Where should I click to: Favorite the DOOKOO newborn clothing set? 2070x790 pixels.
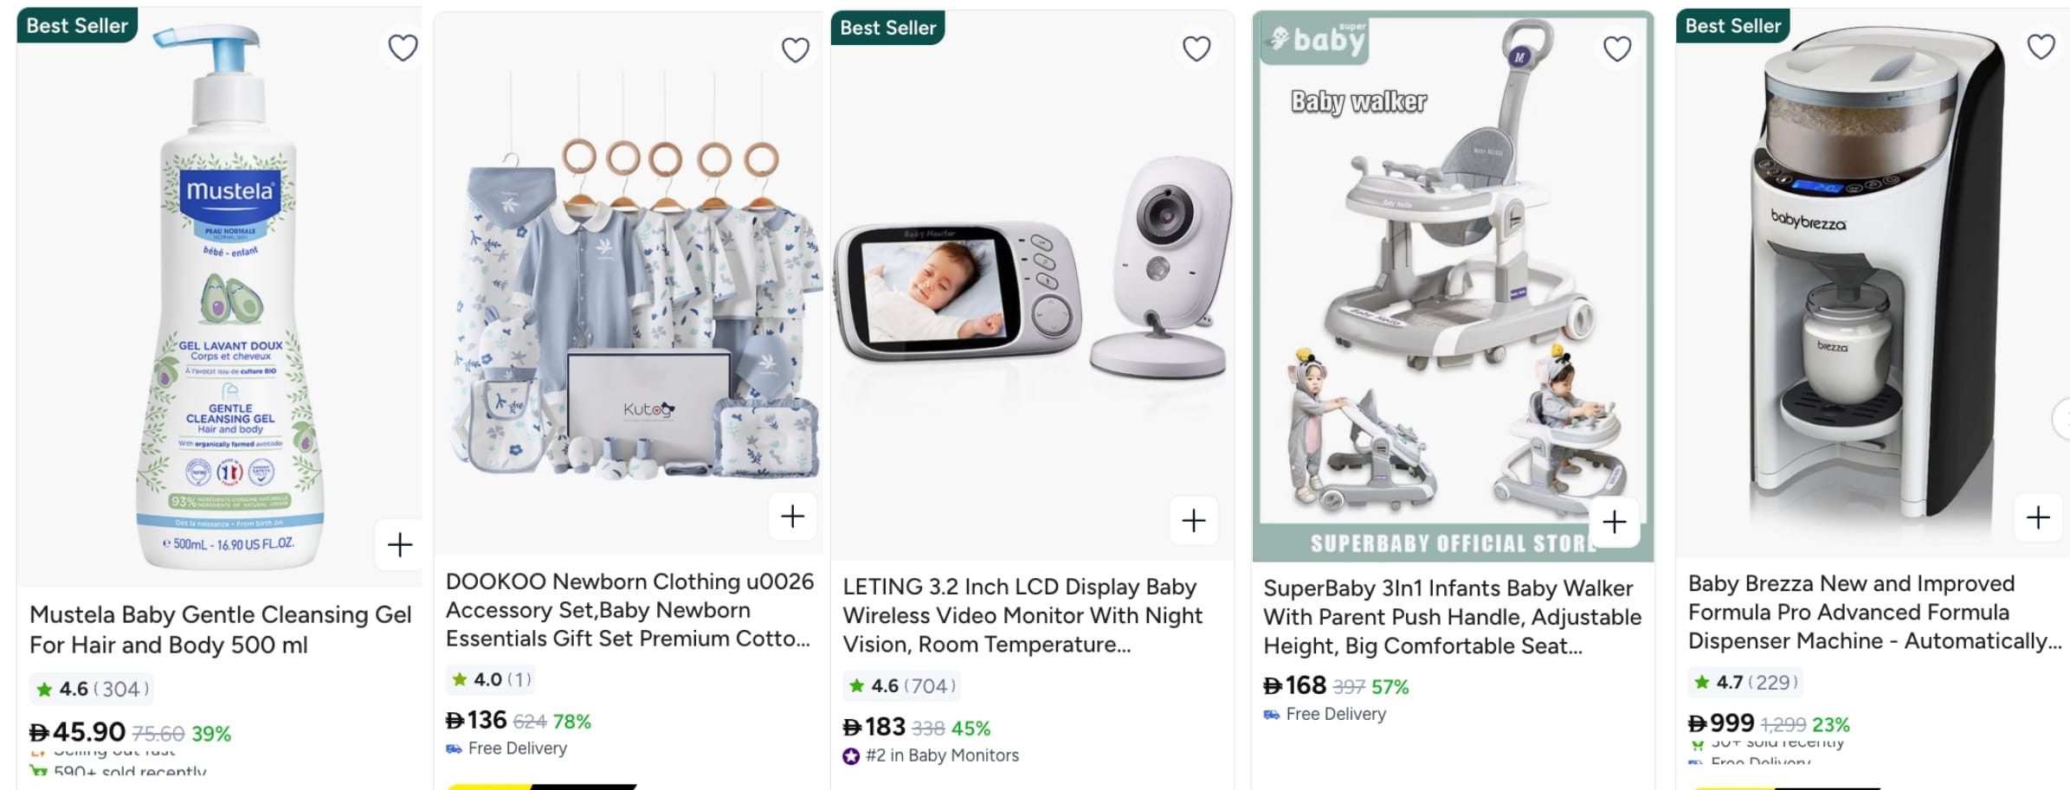pyautogui.click(x=795, y=50)
